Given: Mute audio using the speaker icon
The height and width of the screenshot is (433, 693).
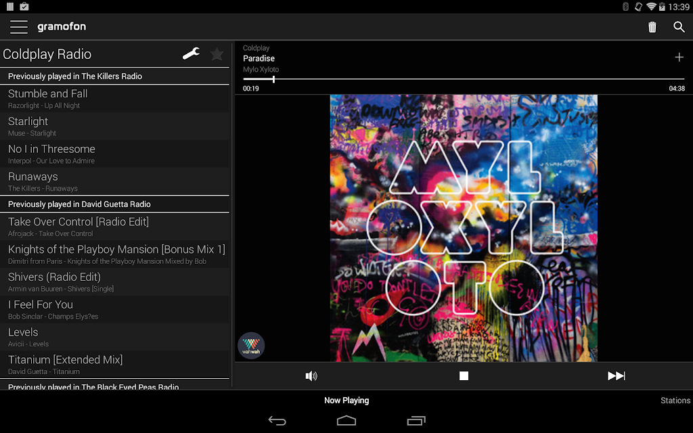Looking at the screenshot, I should point(311,375).
